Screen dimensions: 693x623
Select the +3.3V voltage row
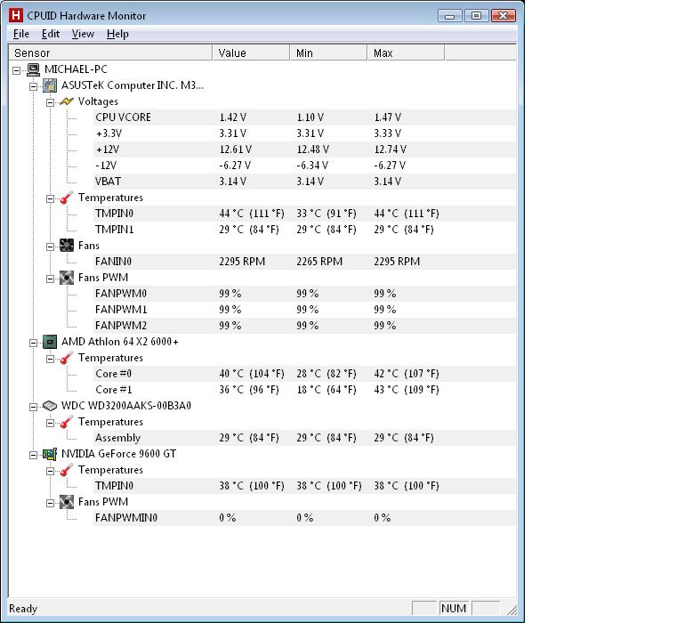tap(304, 133)
